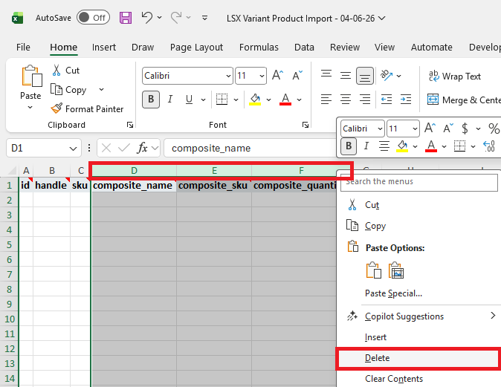Viewport: 501px width, 387px height.
Task: Click Picture paste option icon
Action: pyautogui.click(x=396, y=270)
